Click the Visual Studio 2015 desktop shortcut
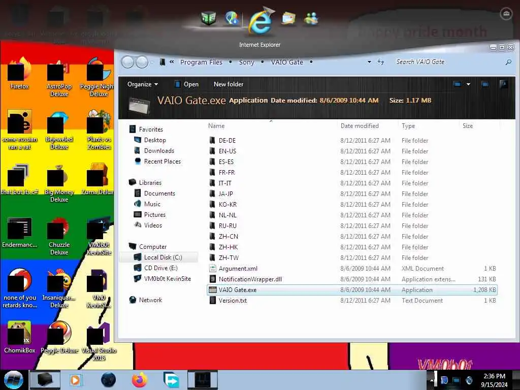Screen dimensions: 520x390 point(99,342)
